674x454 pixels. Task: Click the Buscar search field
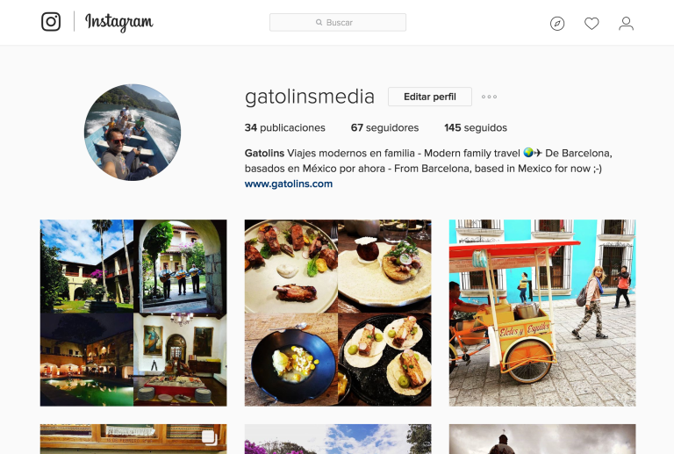click(338, 22)
